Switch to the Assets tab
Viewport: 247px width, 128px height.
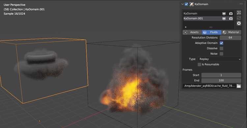192,32
